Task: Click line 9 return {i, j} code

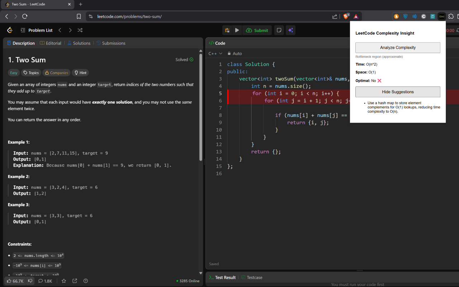Action: pyautogui.click(x=308, y=123)
